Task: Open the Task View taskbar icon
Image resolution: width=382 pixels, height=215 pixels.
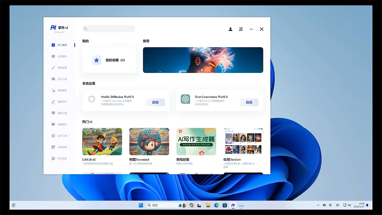Action: pos(200,205)
